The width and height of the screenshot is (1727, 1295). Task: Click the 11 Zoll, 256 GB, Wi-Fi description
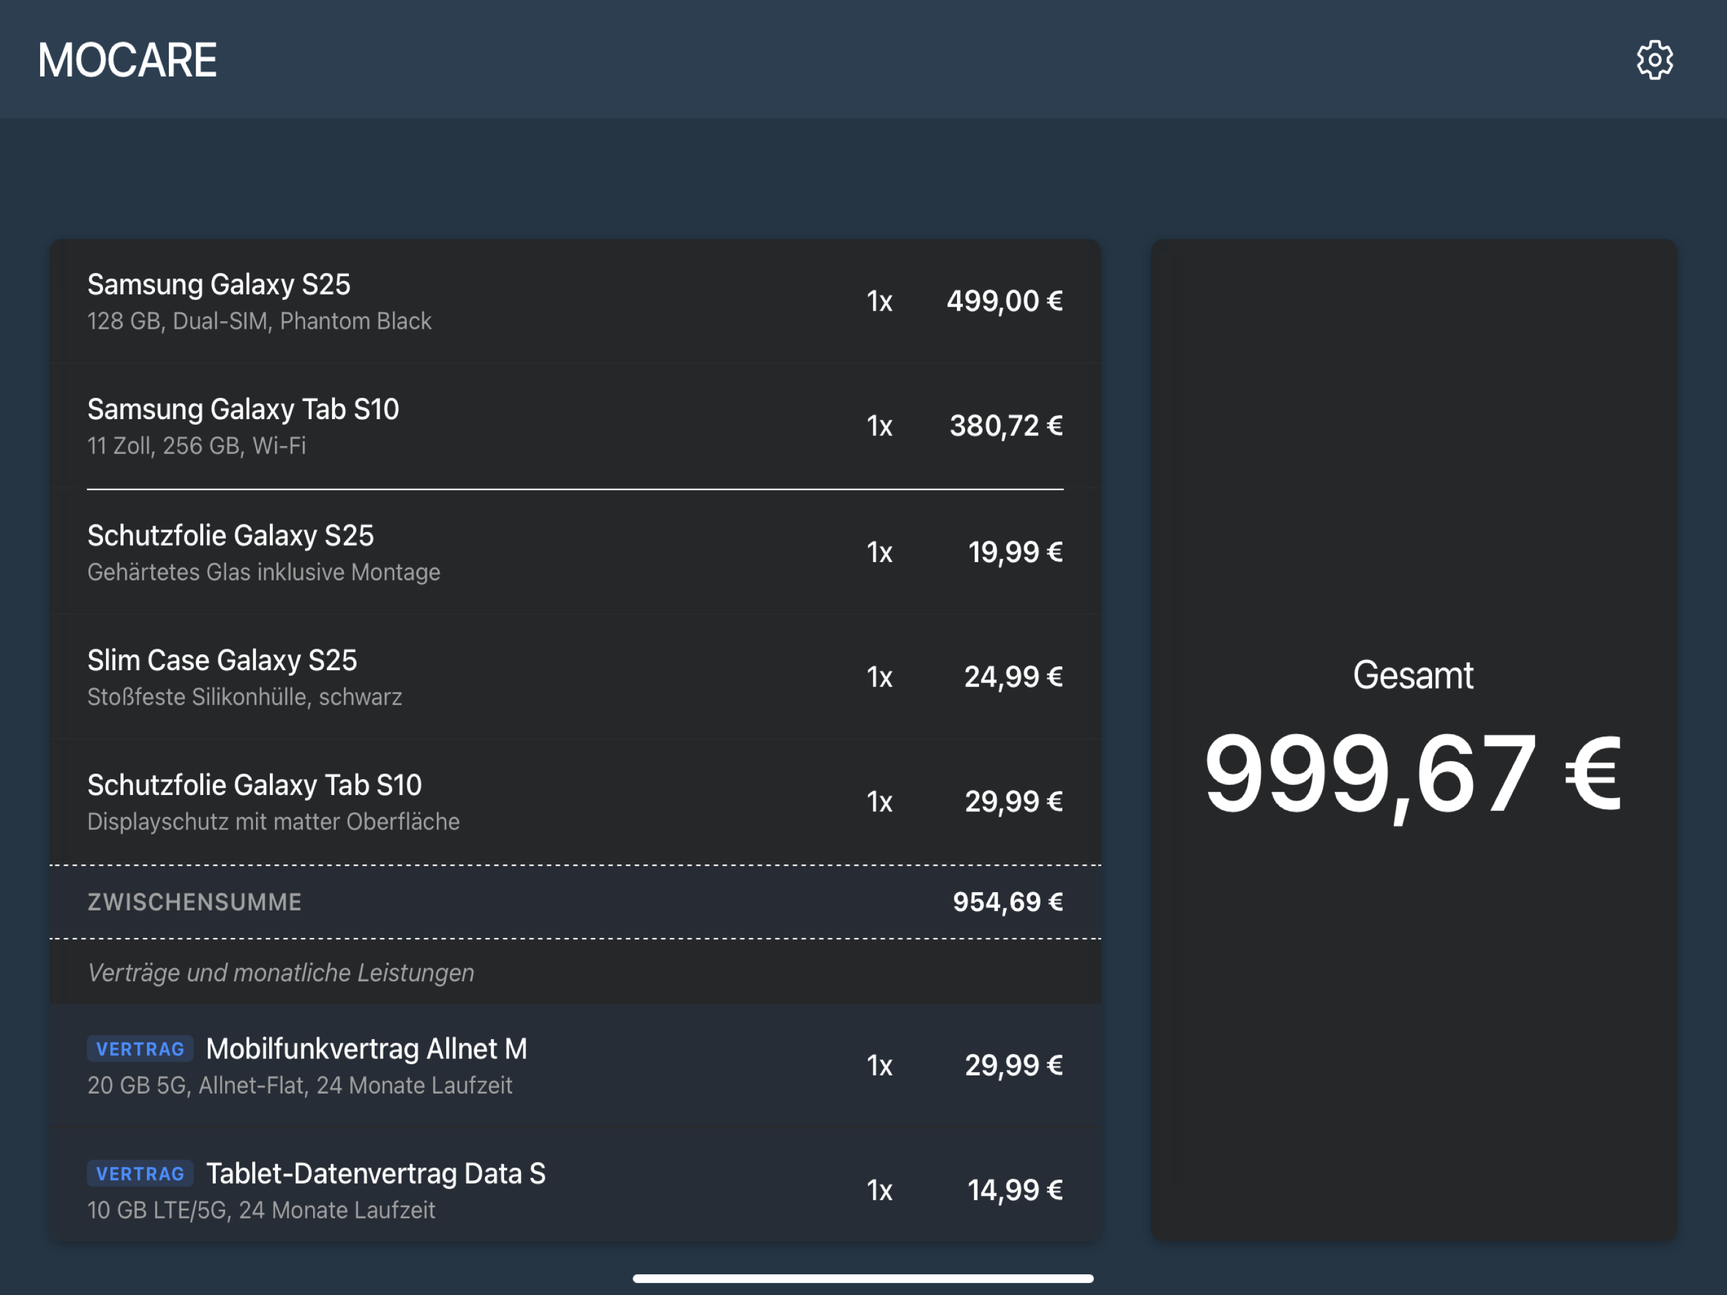[197, 445]
